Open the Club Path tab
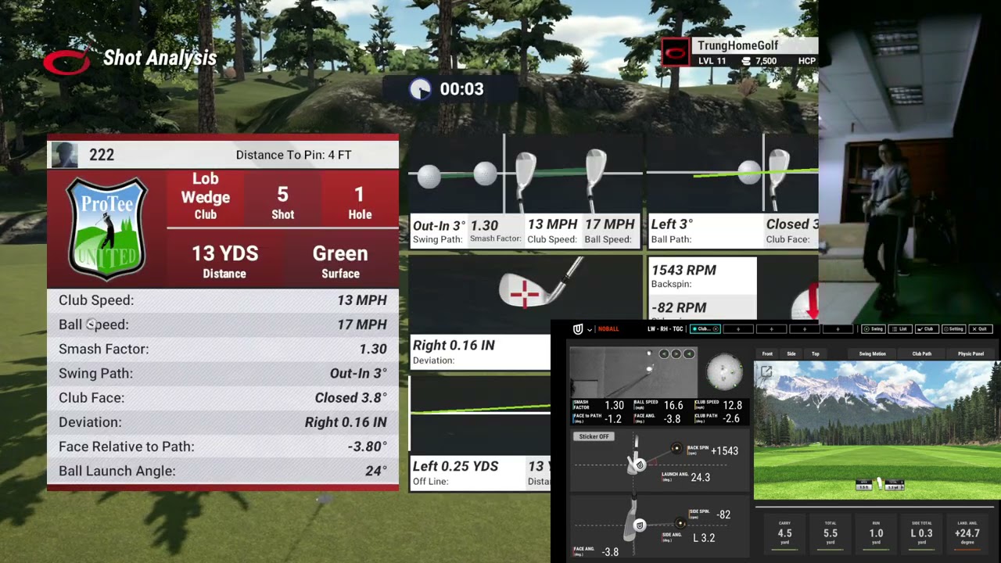Viewport: 1001px width, 563px height. pos(922,353)
